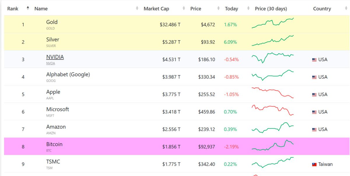Open the TSMC company page

(53, 162)
